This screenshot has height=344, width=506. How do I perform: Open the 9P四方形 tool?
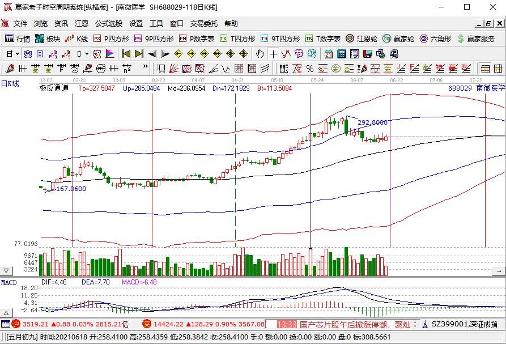click(154, 39)
